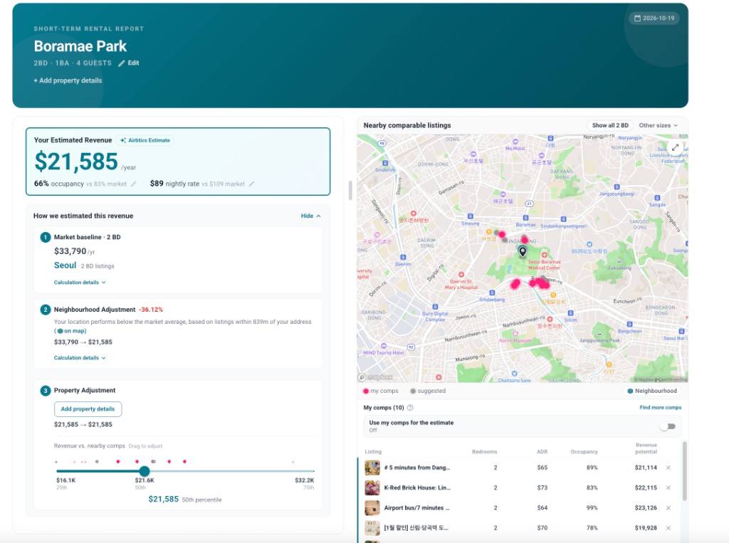The width and height of the screenshot is (729, 543).
Task: Click step 2 Neighbourhood Adjustment badge
Action: click(x=45, y=310)
